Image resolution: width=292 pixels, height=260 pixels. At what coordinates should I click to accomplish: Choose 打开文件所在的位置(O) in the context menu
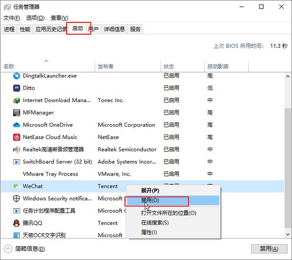(x=173, y=213)
